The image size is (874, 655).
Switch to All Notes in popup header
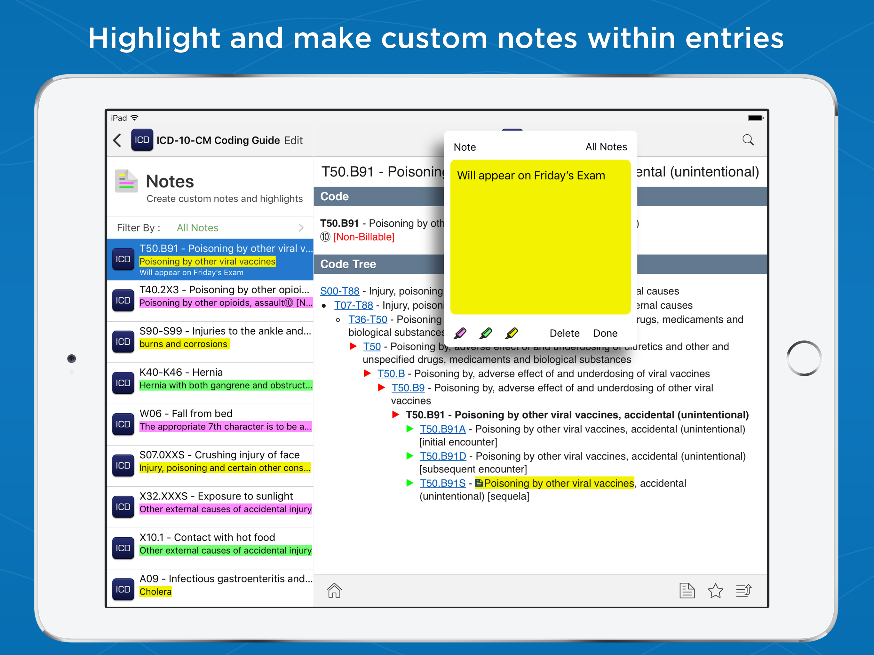tap(606, 147)
